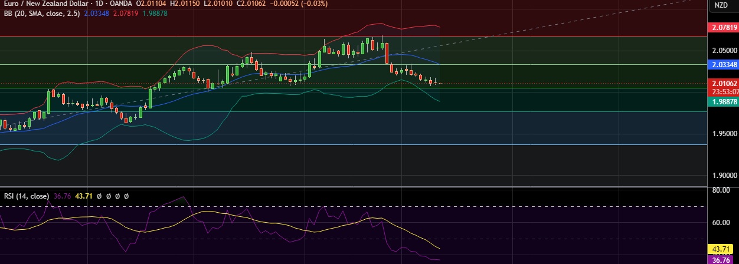Click the yellow RSI average 43.71 in legend
739x264 pixels.
[x=85, y=196]
